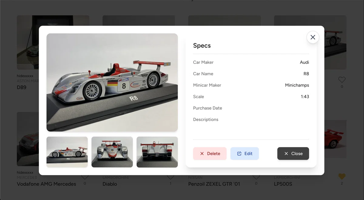Like the Diablo card heart icon

pyautogui.click(x=170, y=177)
